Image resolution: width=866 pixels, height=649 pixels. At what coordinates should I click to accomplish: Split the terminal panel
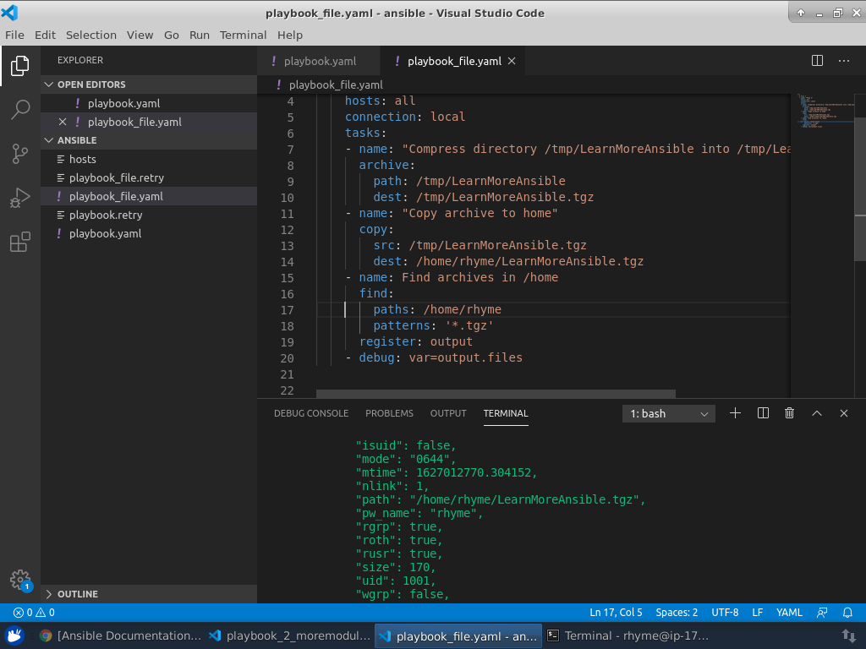pos(763,413)
